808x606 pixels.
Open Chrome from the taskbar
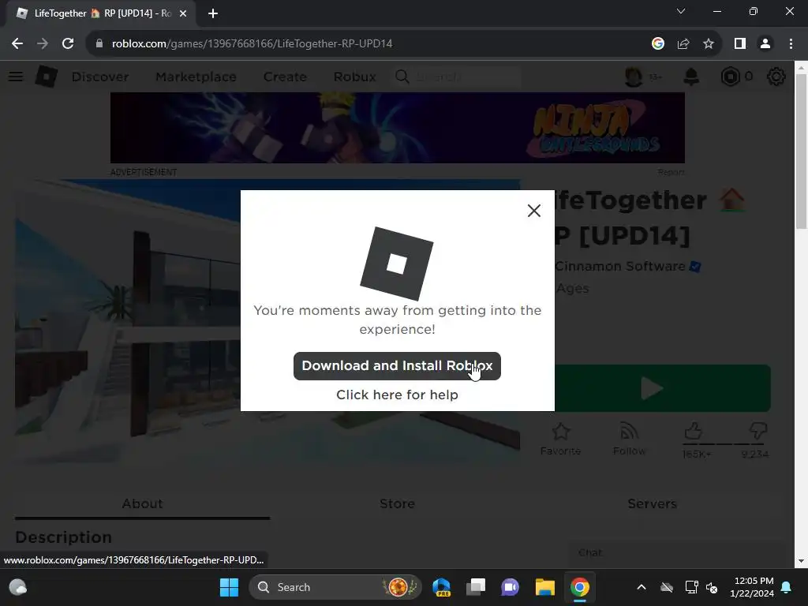click(580, 587)
